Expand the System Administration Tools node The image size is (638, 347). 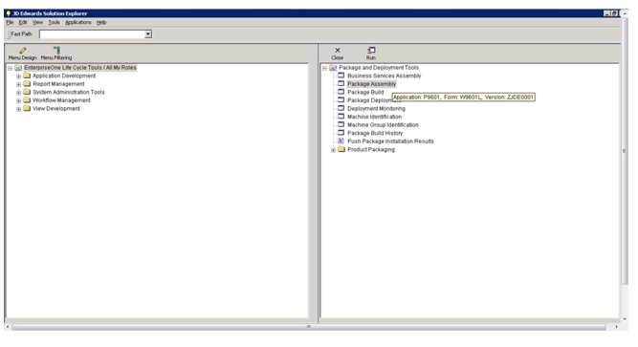coord(18,93)
